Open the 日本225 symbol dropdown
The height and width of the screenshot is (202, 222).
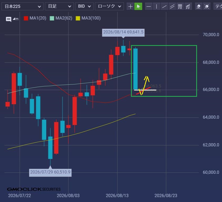coord(23,6)
